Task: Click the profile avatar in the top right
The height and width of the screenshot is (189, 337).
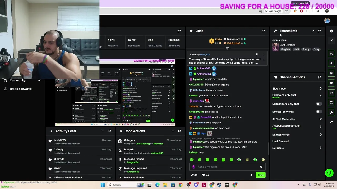Action: coord(327,20)
